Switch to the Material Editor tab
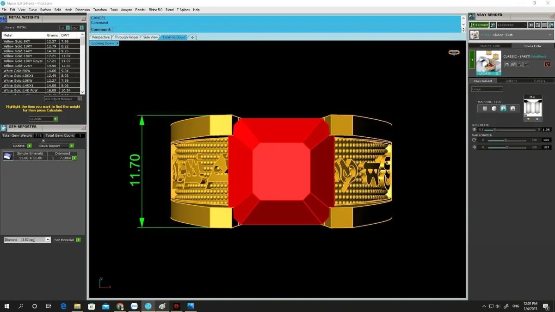 pos(490,46)
